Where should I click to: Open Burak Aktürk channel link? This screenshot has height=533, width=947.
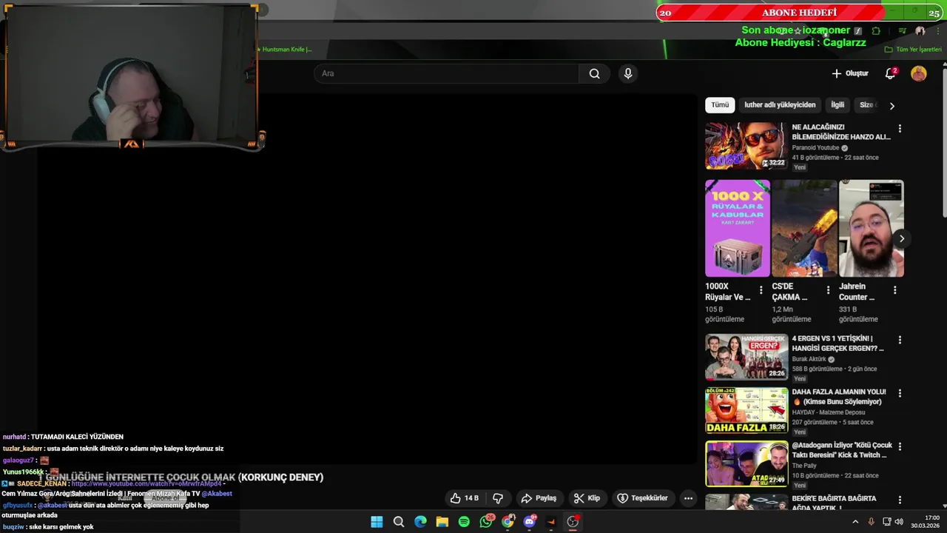(x=809, y=360)
